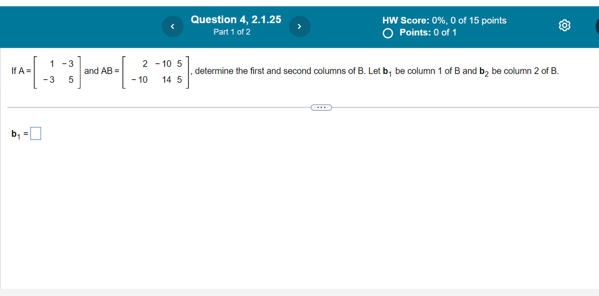The height and width of the screenshot is (296, 599).
Task: Collapse the question area using ellipsis control
Action: point(321,107)
